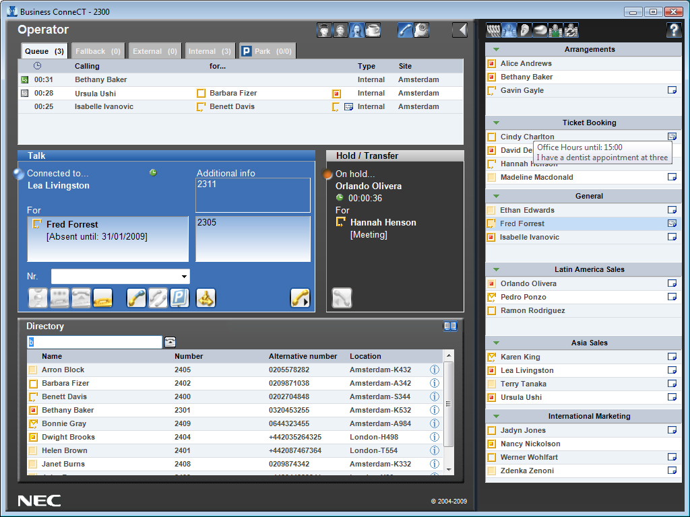Open the Nr. number dropdown

pos(184,277)
